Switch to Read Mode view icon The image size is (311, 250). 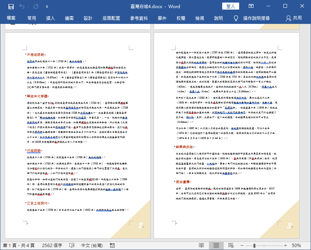pos(201,246)
